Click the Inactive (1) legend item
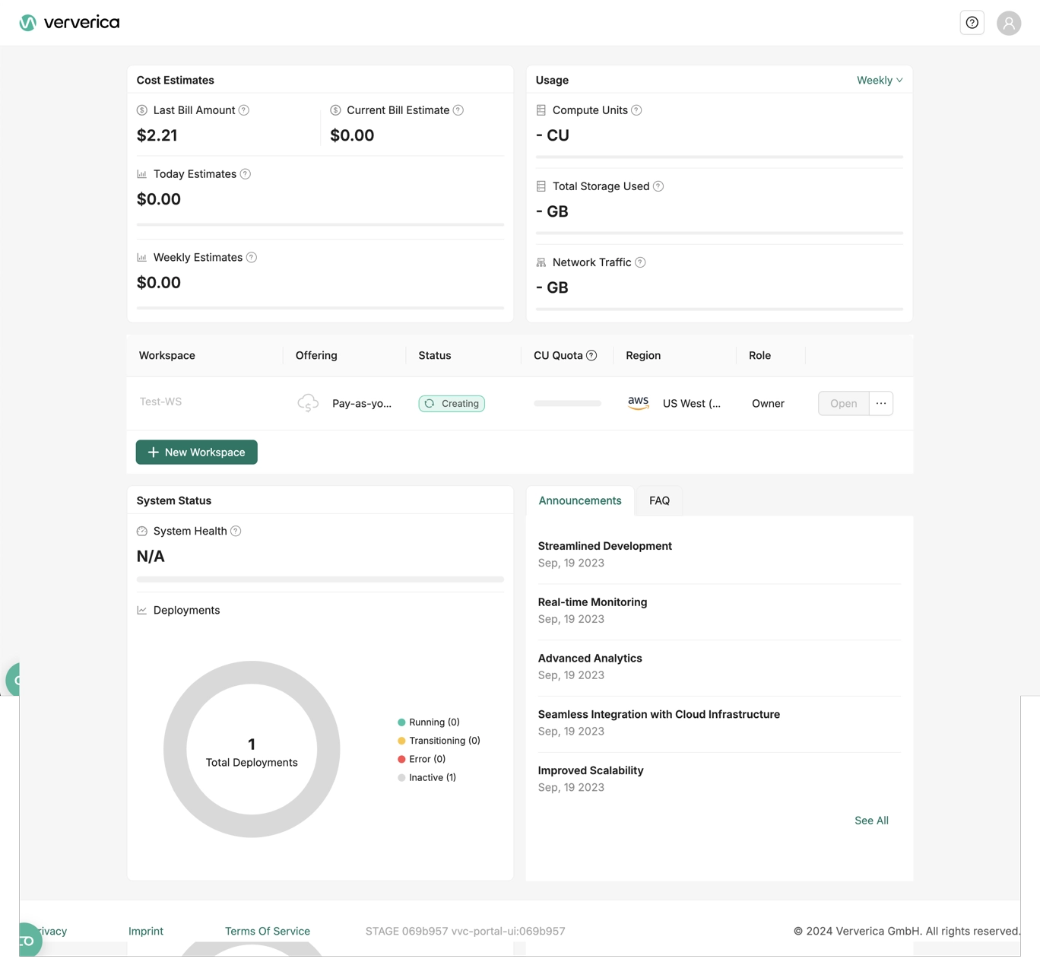 [x=427, y=777]
